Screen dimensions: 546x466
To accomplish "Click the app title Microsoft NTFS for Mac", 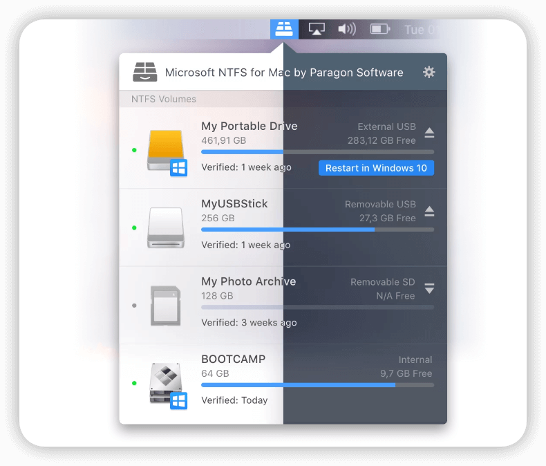I will coord(284,73).
